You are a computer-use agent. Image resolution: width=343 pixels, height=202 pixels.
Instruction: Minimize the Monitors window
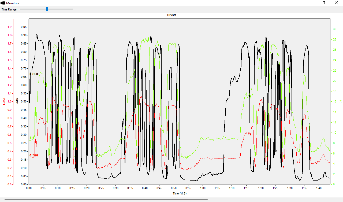312,3
